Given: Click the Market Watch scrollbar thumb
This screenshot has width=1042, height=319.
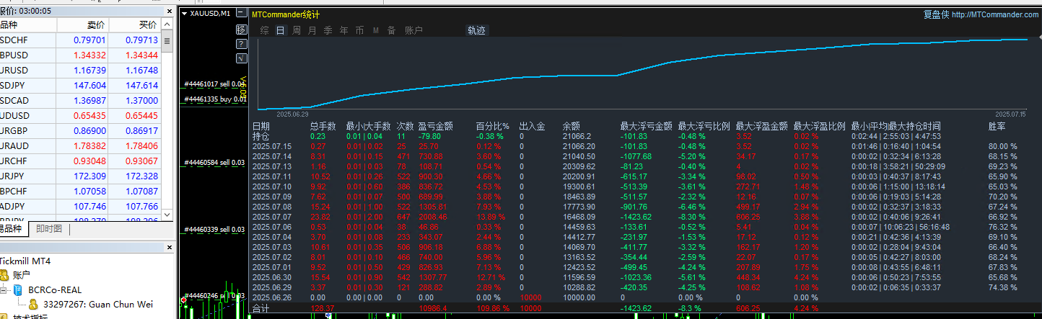Looking at the screenshot, I should [167, 42].
